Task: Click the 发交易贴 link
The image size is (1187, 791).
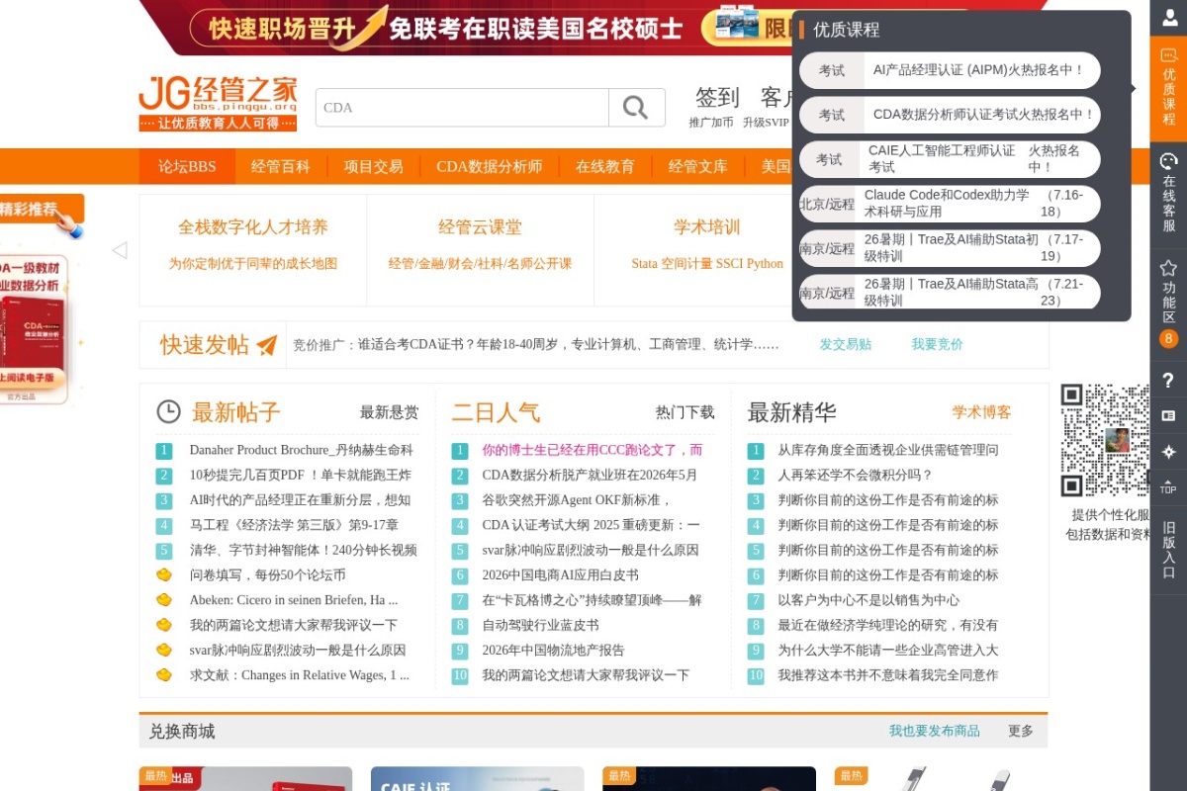Action: pos(846,344)
